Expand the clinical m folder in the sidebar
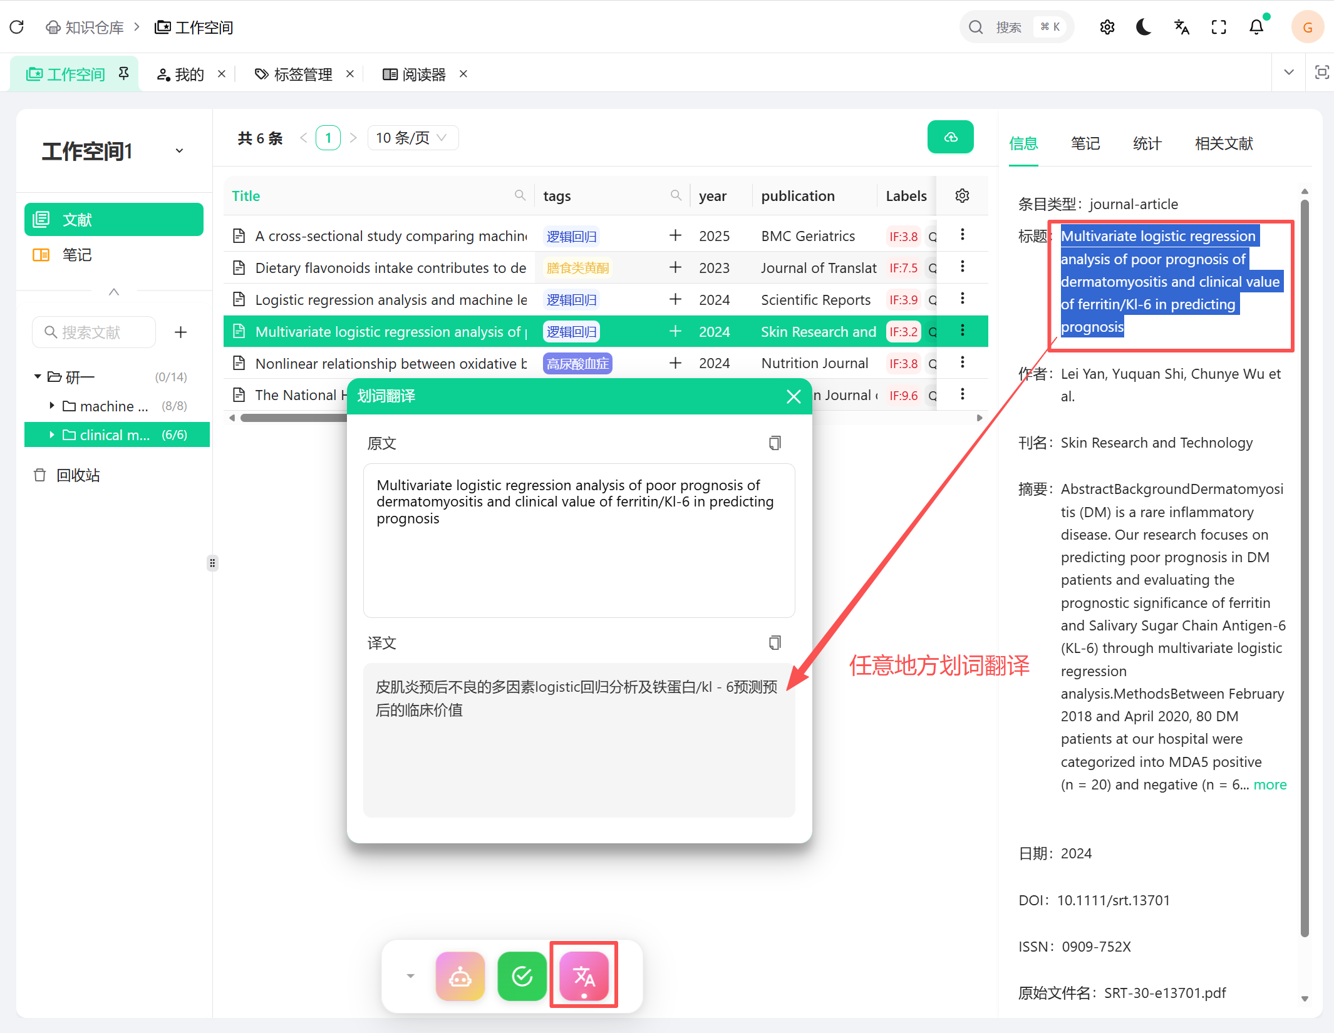Viewport: 1334px width, 1033px height. [x=52, y=434]
